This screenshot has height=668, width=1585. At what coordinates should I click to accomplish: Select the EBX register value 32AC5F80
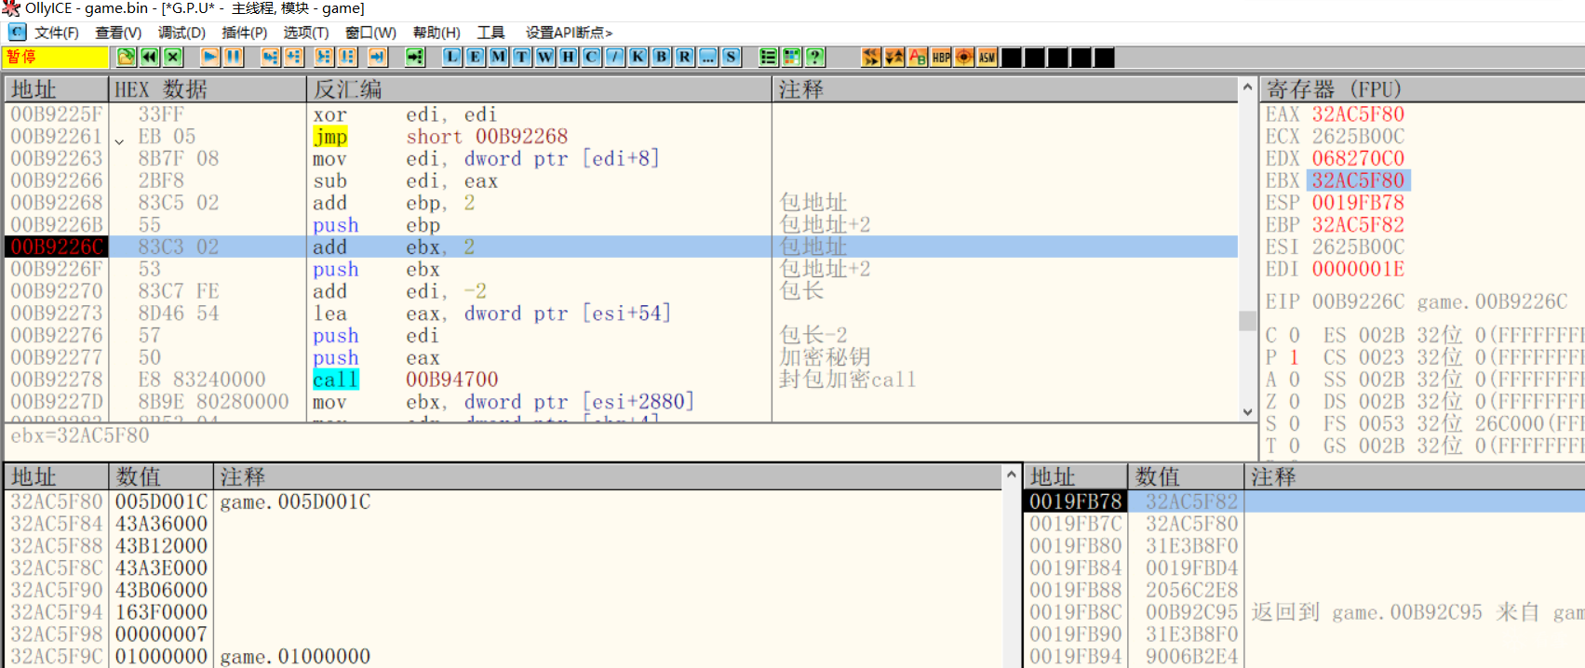click(1358, 180)
